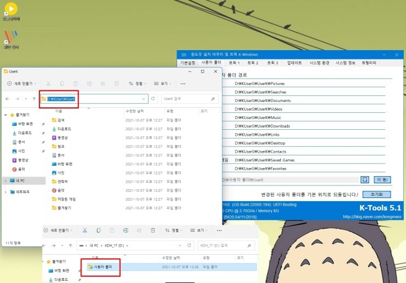The width and height of the screenshot is (406, 283).
Task: Expand 네트워크 in UserK window sidebar
Action: pyautogui.click(x=5, y=192)
